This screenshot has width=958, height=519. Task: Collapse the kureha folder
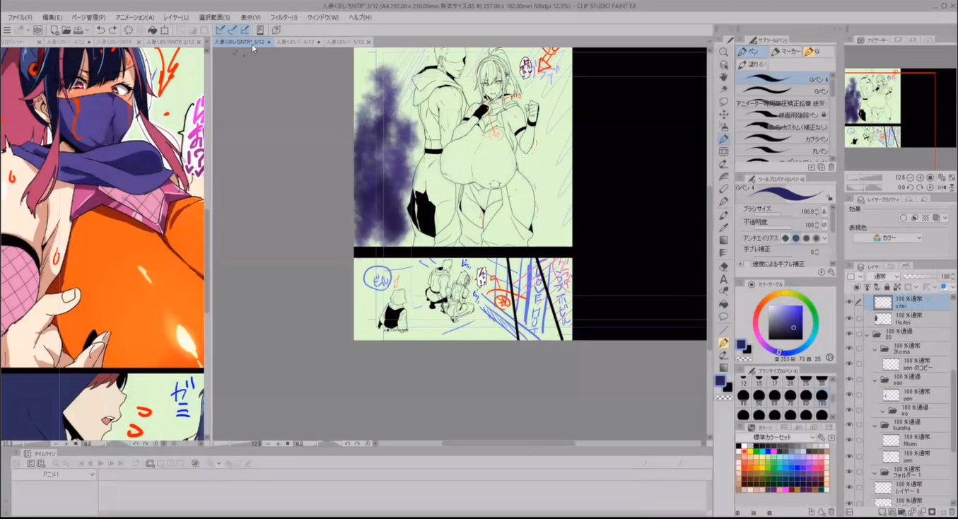875,426
